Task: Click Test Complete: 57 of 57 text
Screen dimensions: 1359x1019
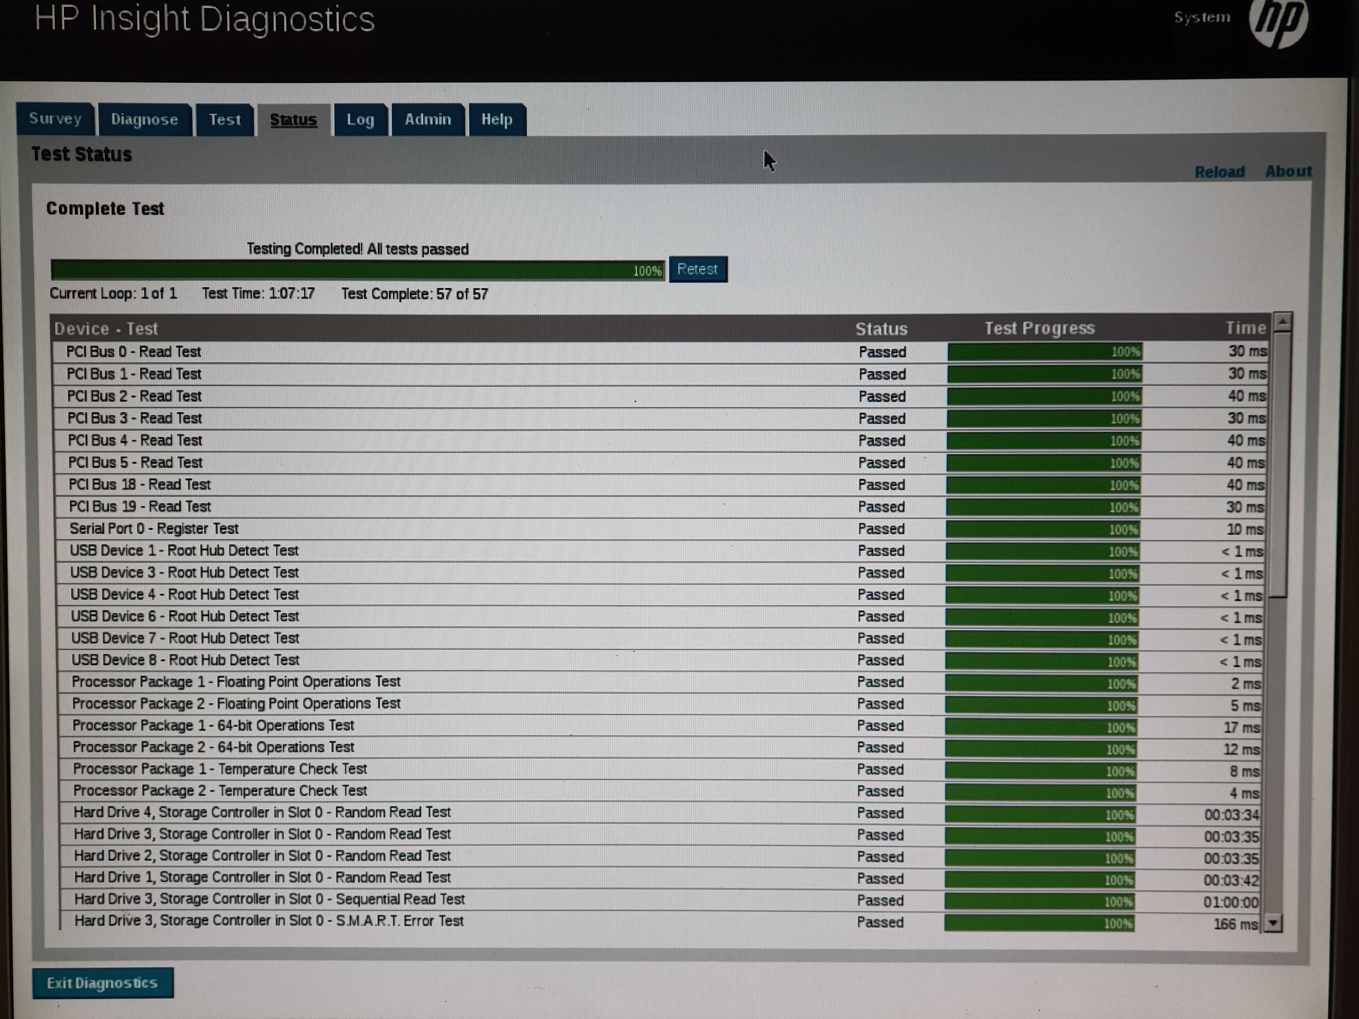Action: coord(415,294)
